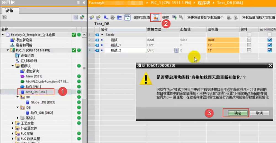This screenshot has height=143, width=276.
Task: Toggle 保持 checkbox for the 测试_2 row
Action: tap(249, 50)
